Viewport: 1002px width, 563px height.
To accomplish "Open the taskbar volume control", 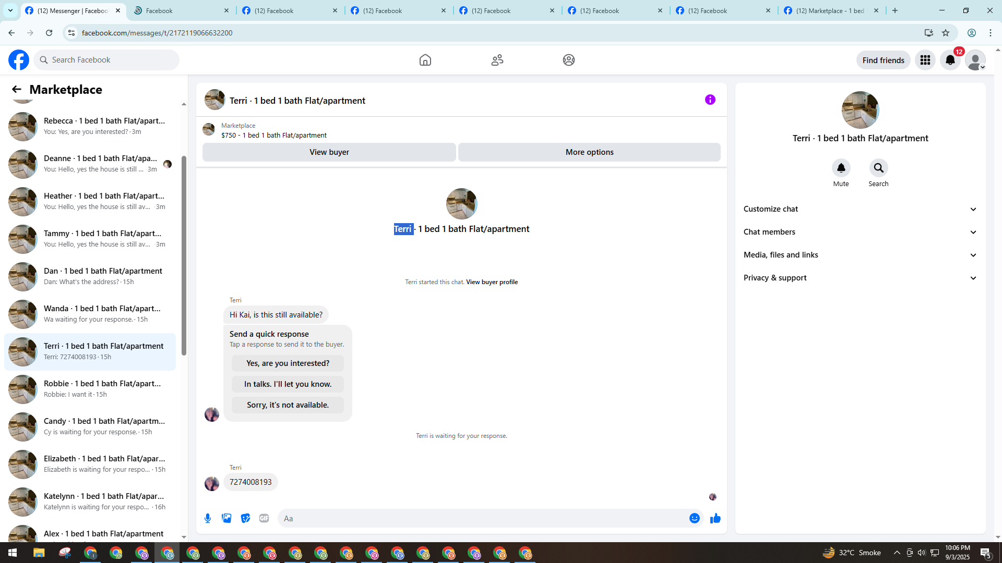I will (x=922, y=553).
